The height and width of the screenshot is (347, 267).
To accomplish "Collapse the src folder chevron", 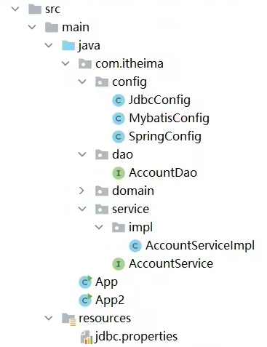I will (15, 9).
